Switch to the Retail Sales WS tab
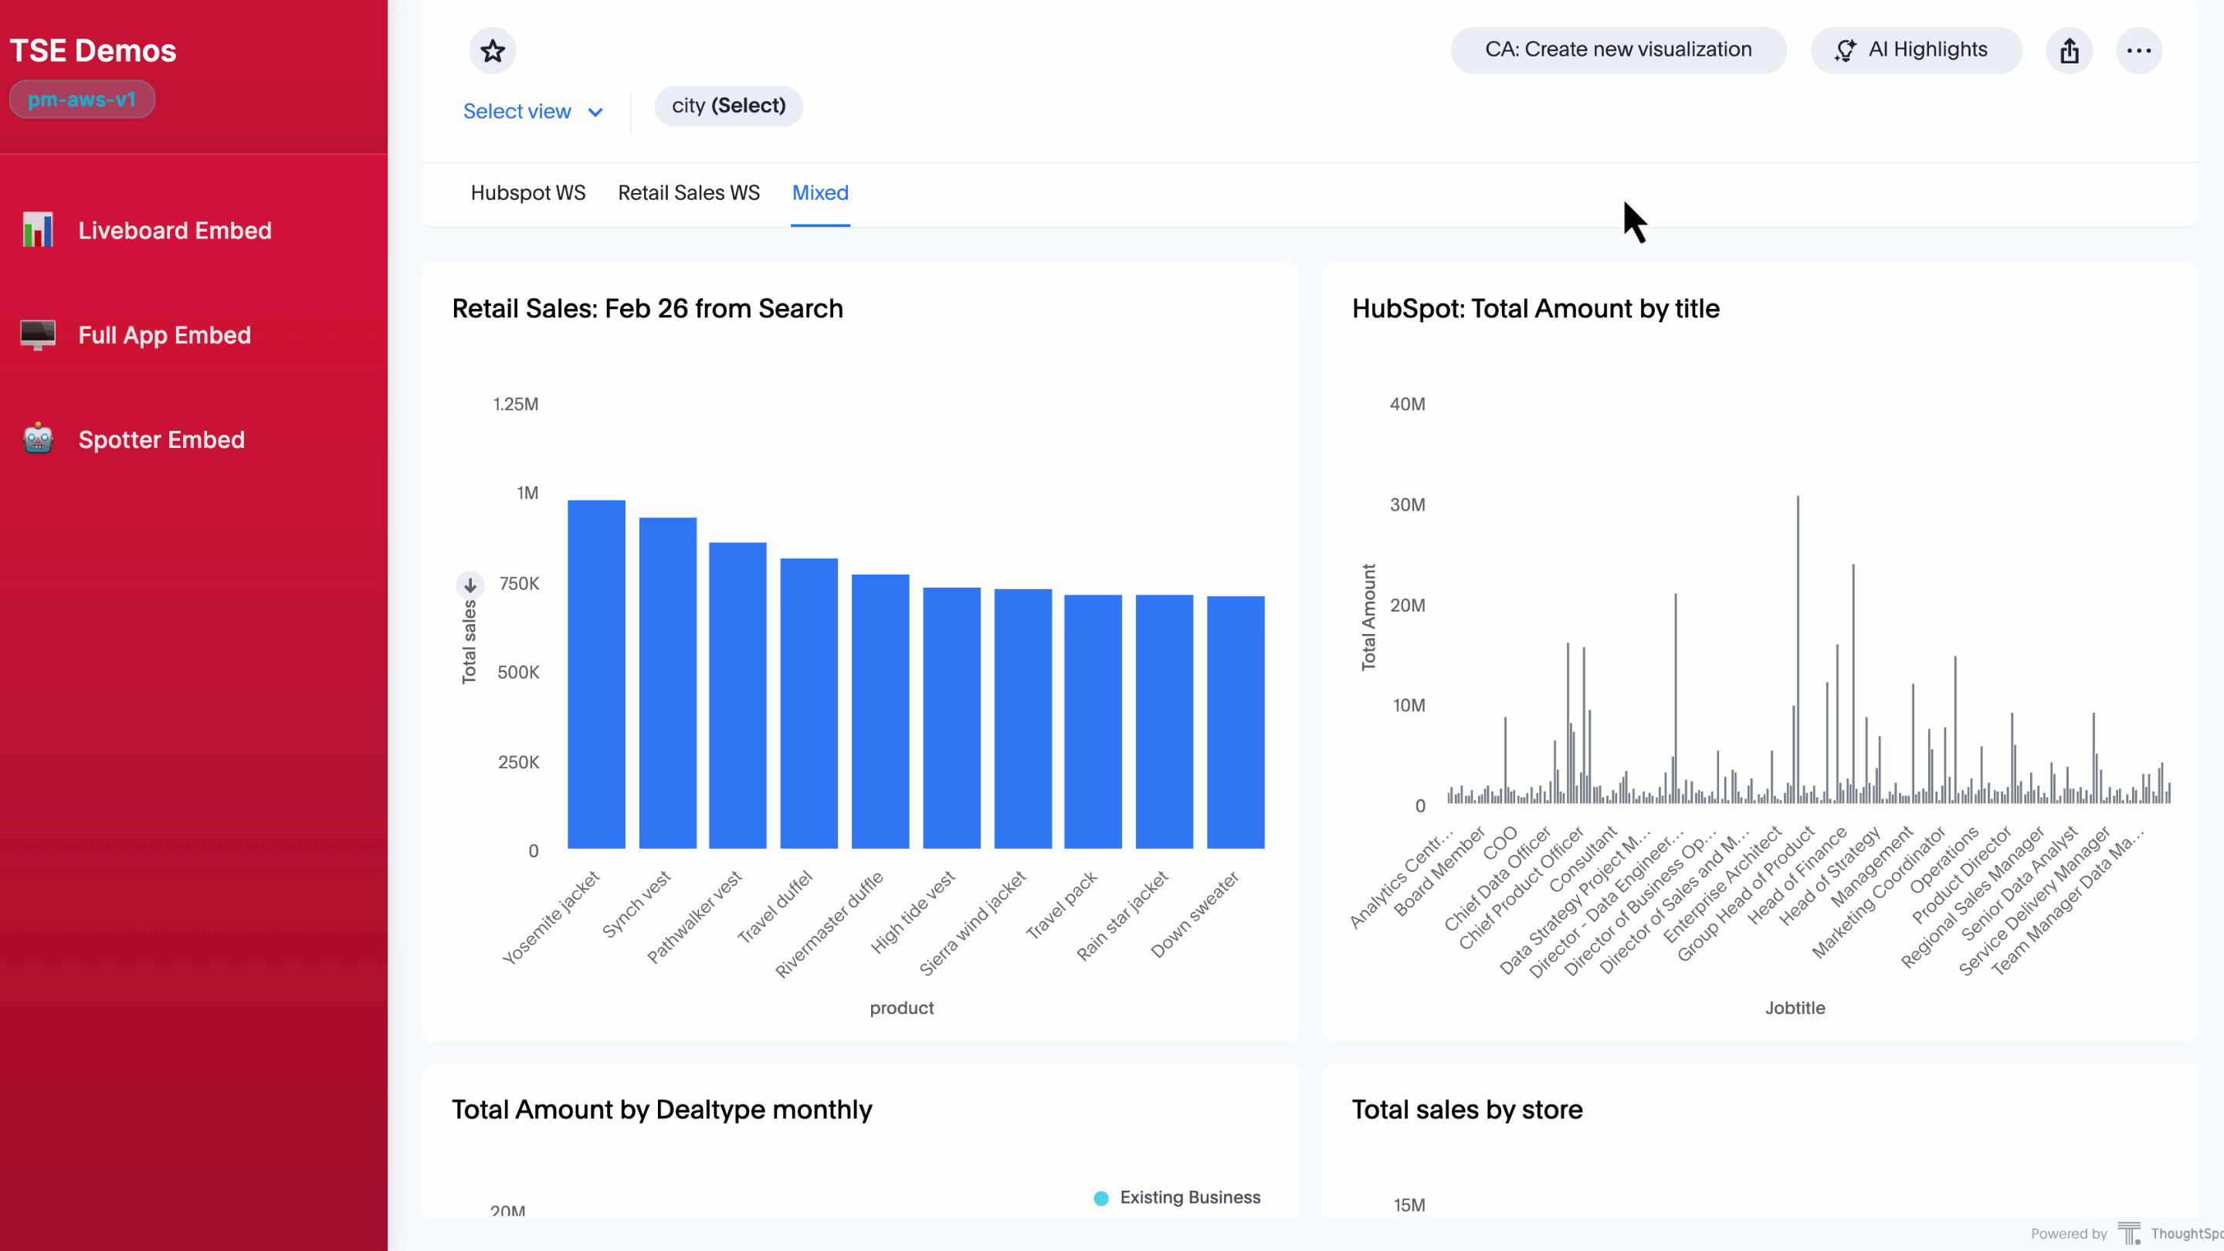This screenshot has width=2224, height=1251. pos(688,192)
